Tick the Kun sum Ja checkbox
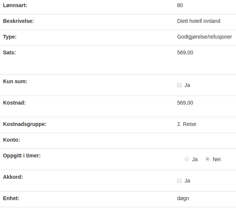This screenshot has width=236, height=208. 179,85
